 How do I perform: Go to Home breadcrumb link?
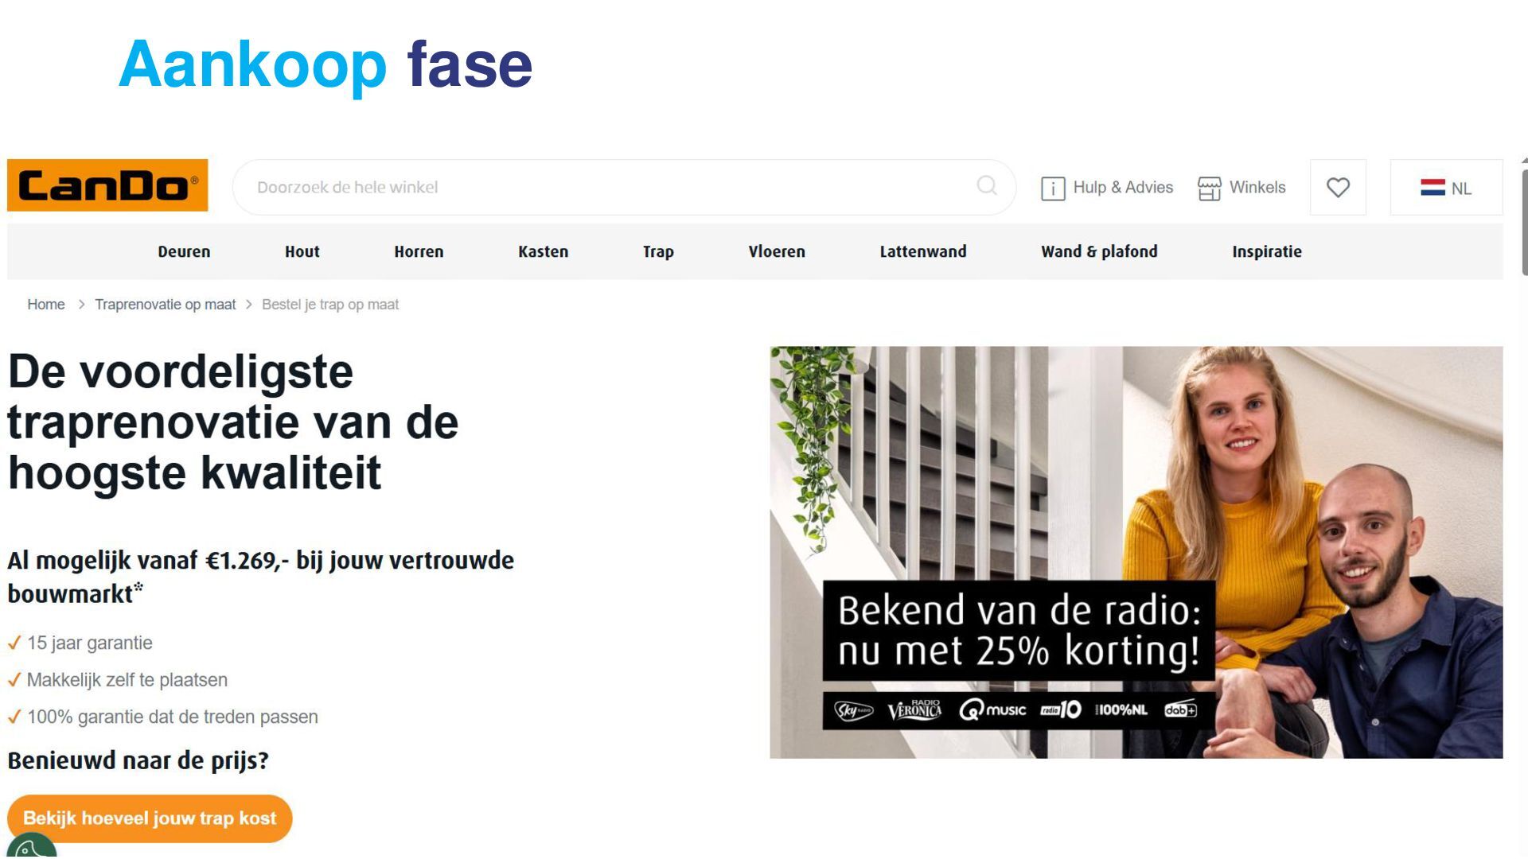46,305
